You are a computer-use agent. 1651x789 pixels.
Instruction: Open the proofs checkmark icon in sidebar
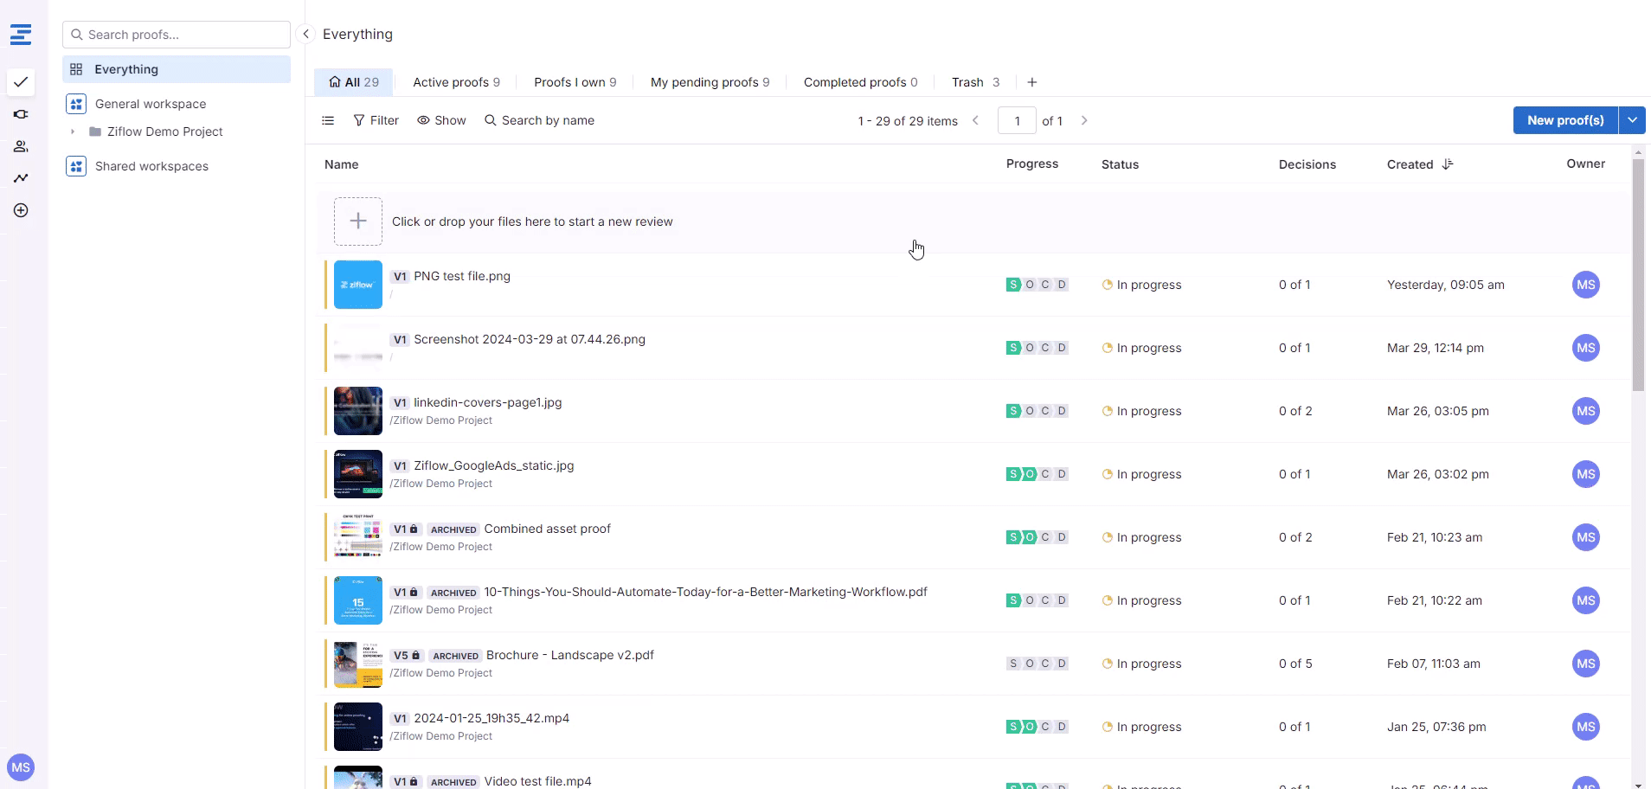pyautogui.click(x=21, y=82)
